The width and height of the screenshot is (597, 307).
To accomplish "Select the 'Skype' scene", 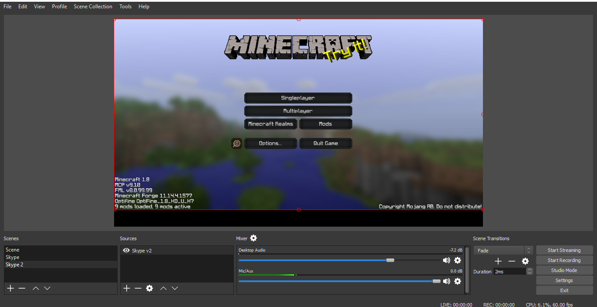I will (x=61, y=257).
